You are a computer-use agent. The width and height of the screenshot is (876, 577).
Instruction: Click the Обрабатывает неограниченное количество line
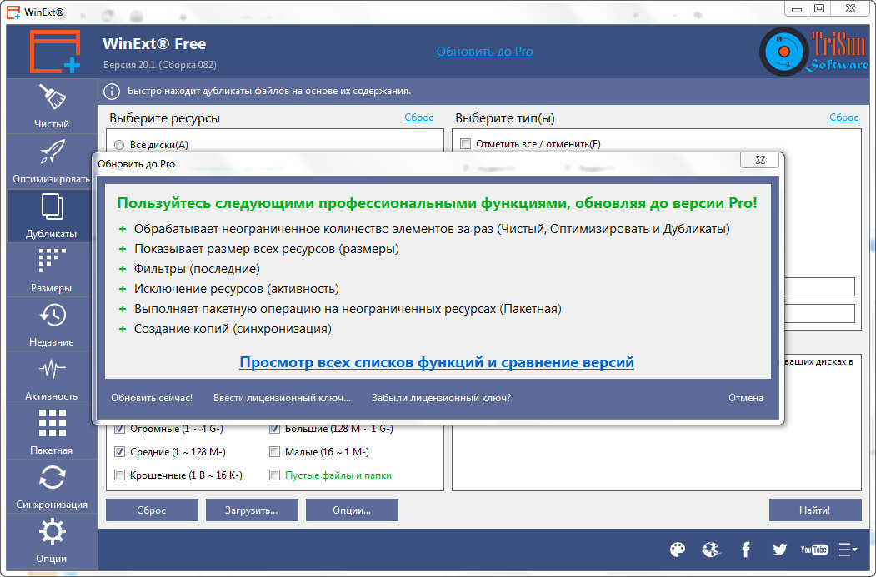(x=432, y=229)
